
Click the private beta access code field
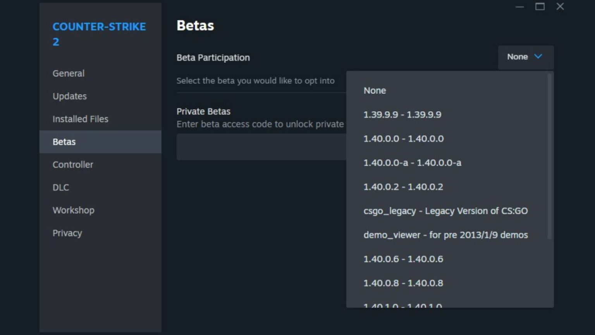pyautogui.click(x=261, y=147)
